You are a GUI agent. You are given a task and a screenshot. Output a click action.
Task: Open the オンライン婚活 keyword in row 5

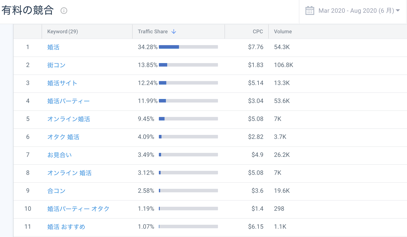coord(69,119)
